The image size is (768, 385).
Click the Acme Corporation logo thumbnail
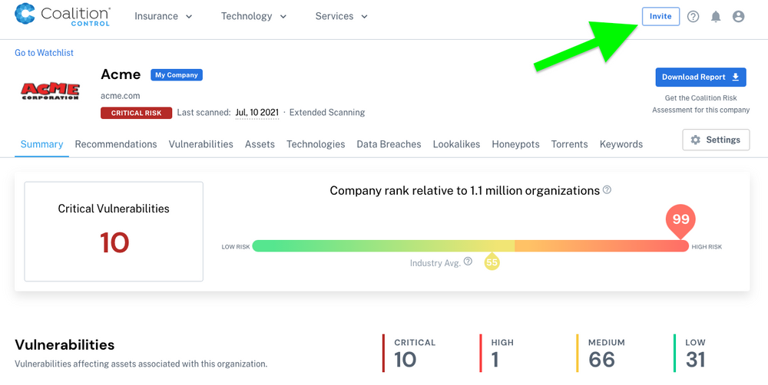pyautogui.click(x=50, y=91)
